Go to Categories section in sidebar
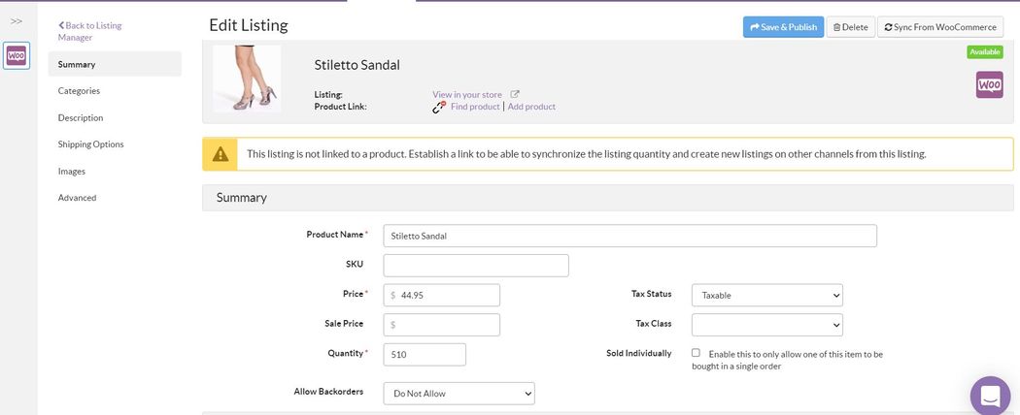This screenshot has width=1020, height=415. (79, 90)
